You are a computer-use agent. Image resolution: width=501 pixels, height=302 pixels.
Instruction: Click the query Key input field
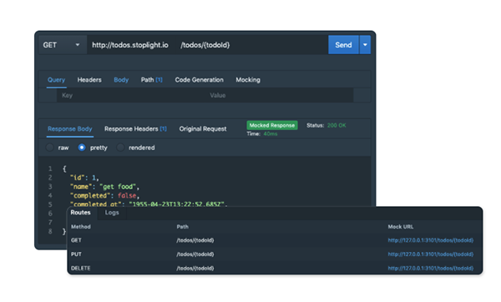pyautogui.click(x=131, y=95)
